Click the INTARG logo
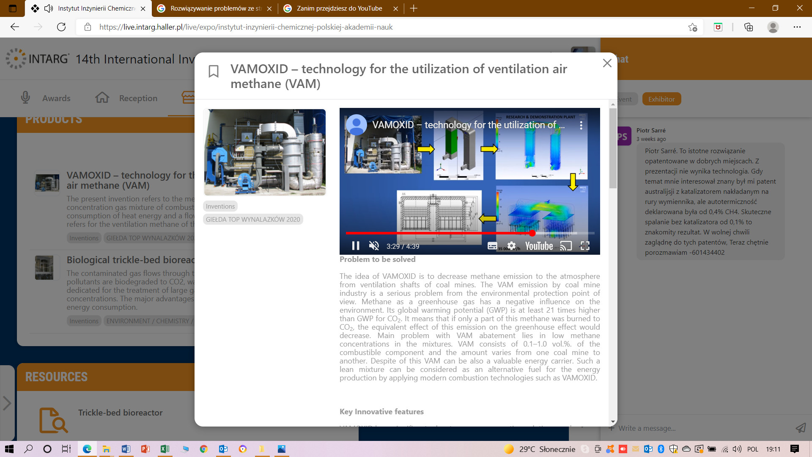 (x=37, y=58)
